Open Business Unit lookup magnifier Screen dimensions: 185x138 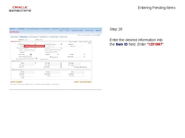pos(35,48)
